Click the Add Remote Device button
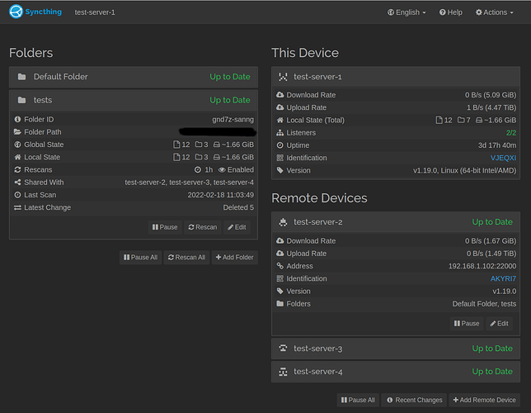Image resolution: width=531 pixels, height=413 pixels. 484,400
